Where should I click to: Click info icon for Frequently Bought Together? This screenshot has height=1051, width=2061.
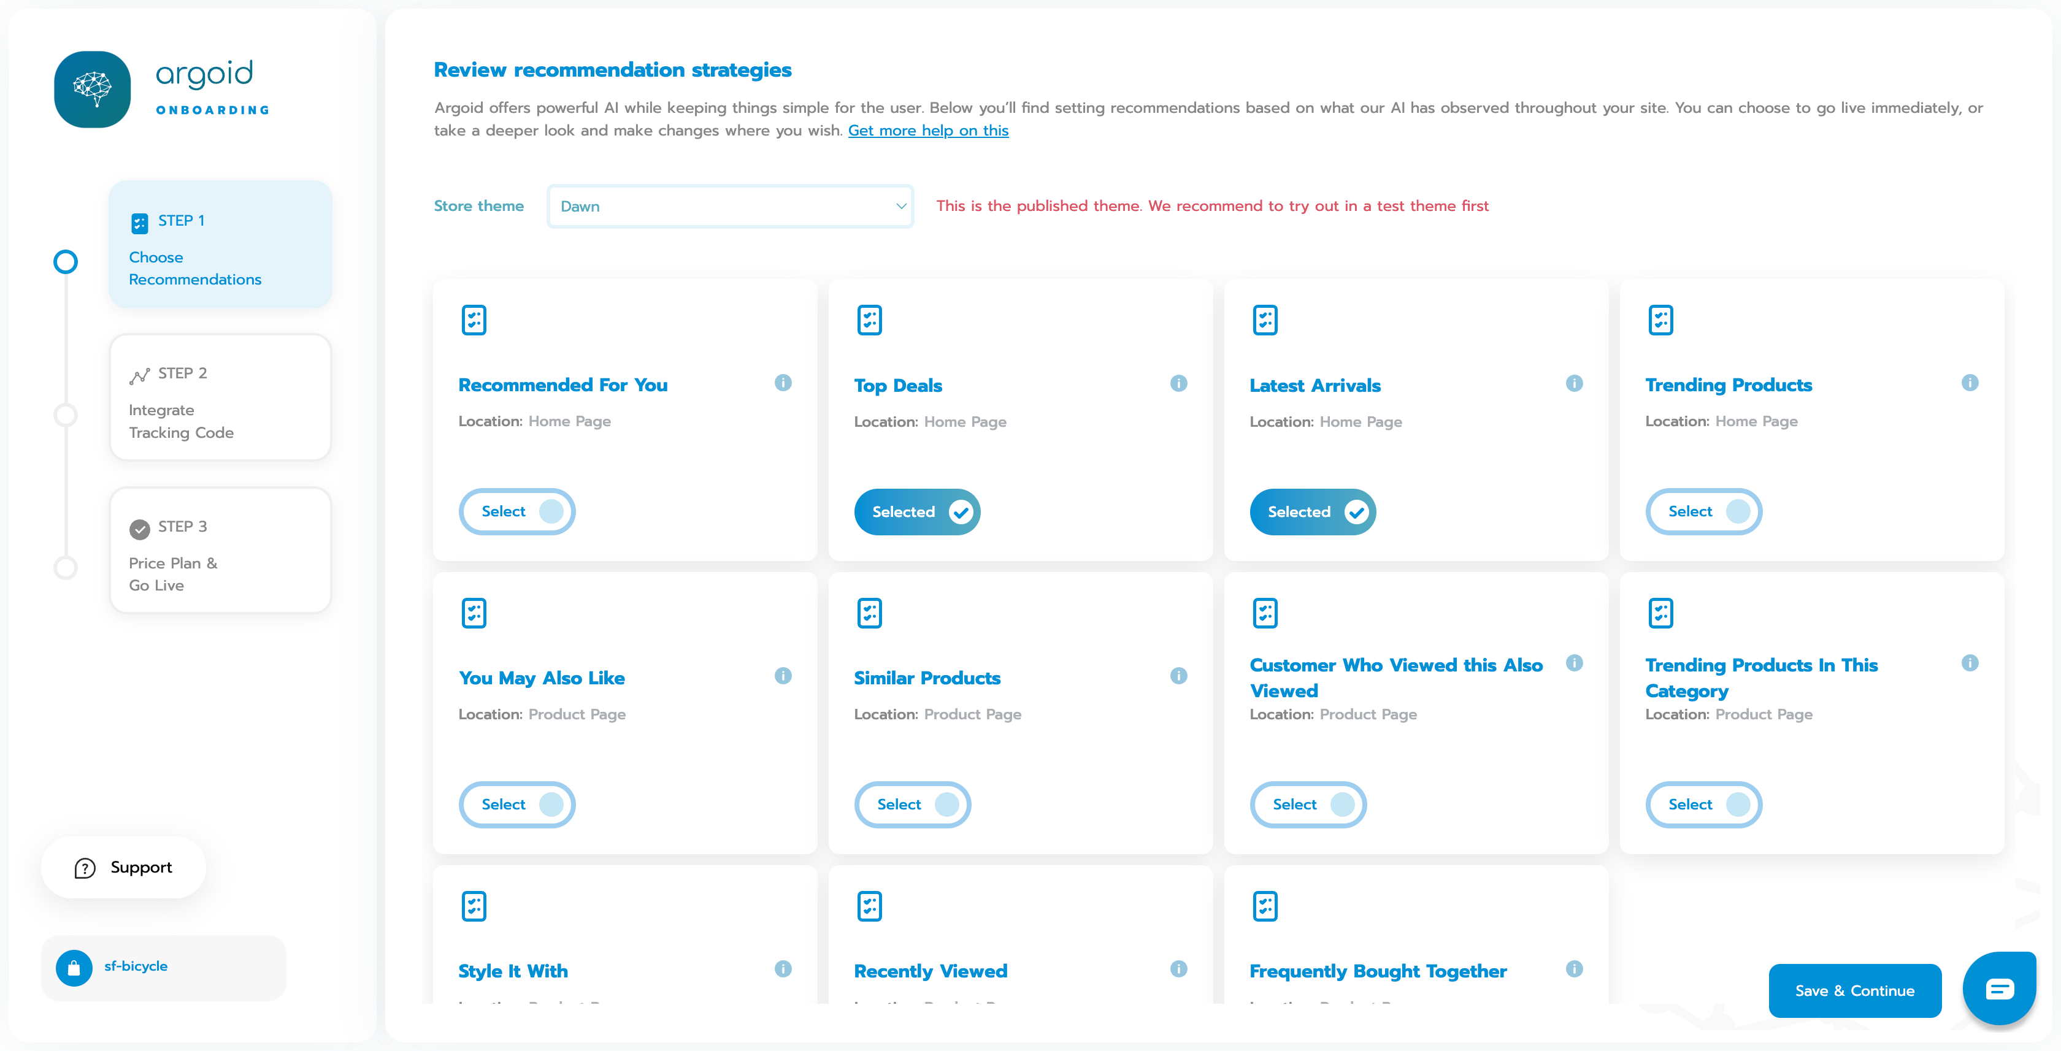point(1574,969)
